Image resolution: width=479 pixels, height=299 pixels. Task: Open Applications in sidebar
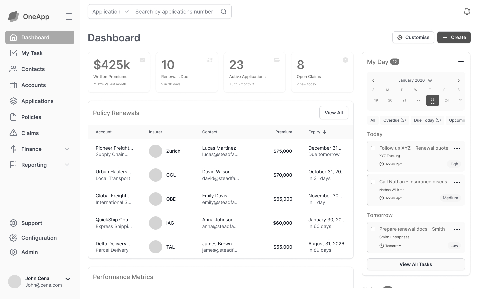pos(40,101)
